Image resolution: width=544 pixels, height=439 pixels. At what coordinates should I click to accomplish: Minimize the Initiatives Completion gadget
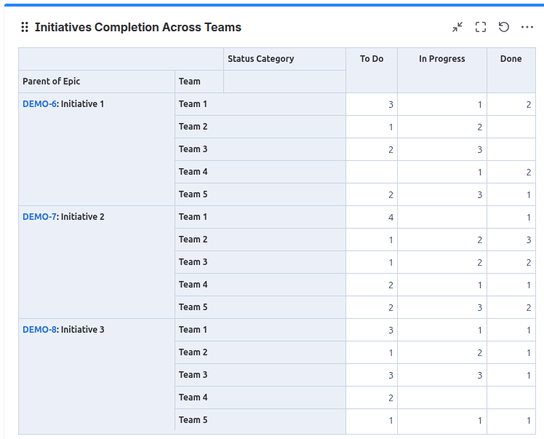(x=457, y=27)
